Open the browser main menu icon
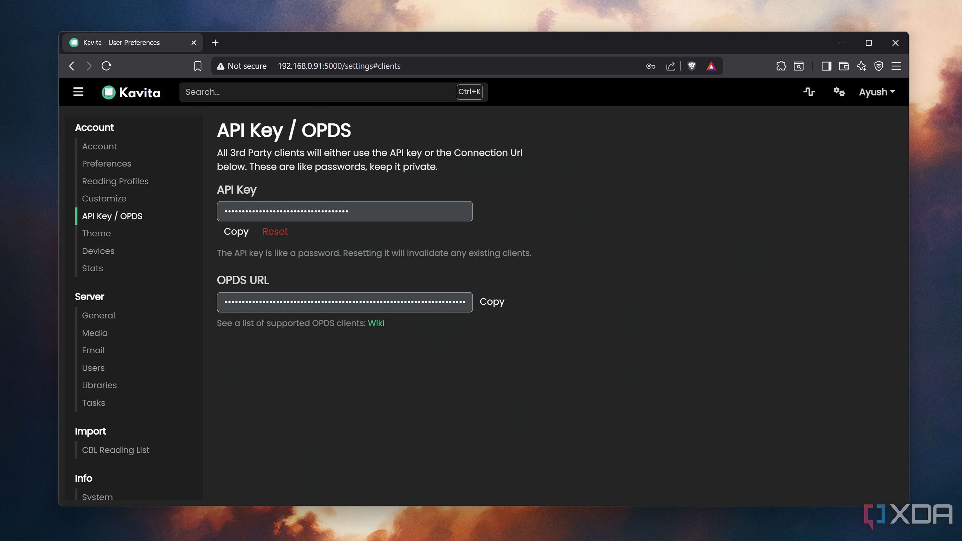The image size is (962, 541). pos(896,66)
